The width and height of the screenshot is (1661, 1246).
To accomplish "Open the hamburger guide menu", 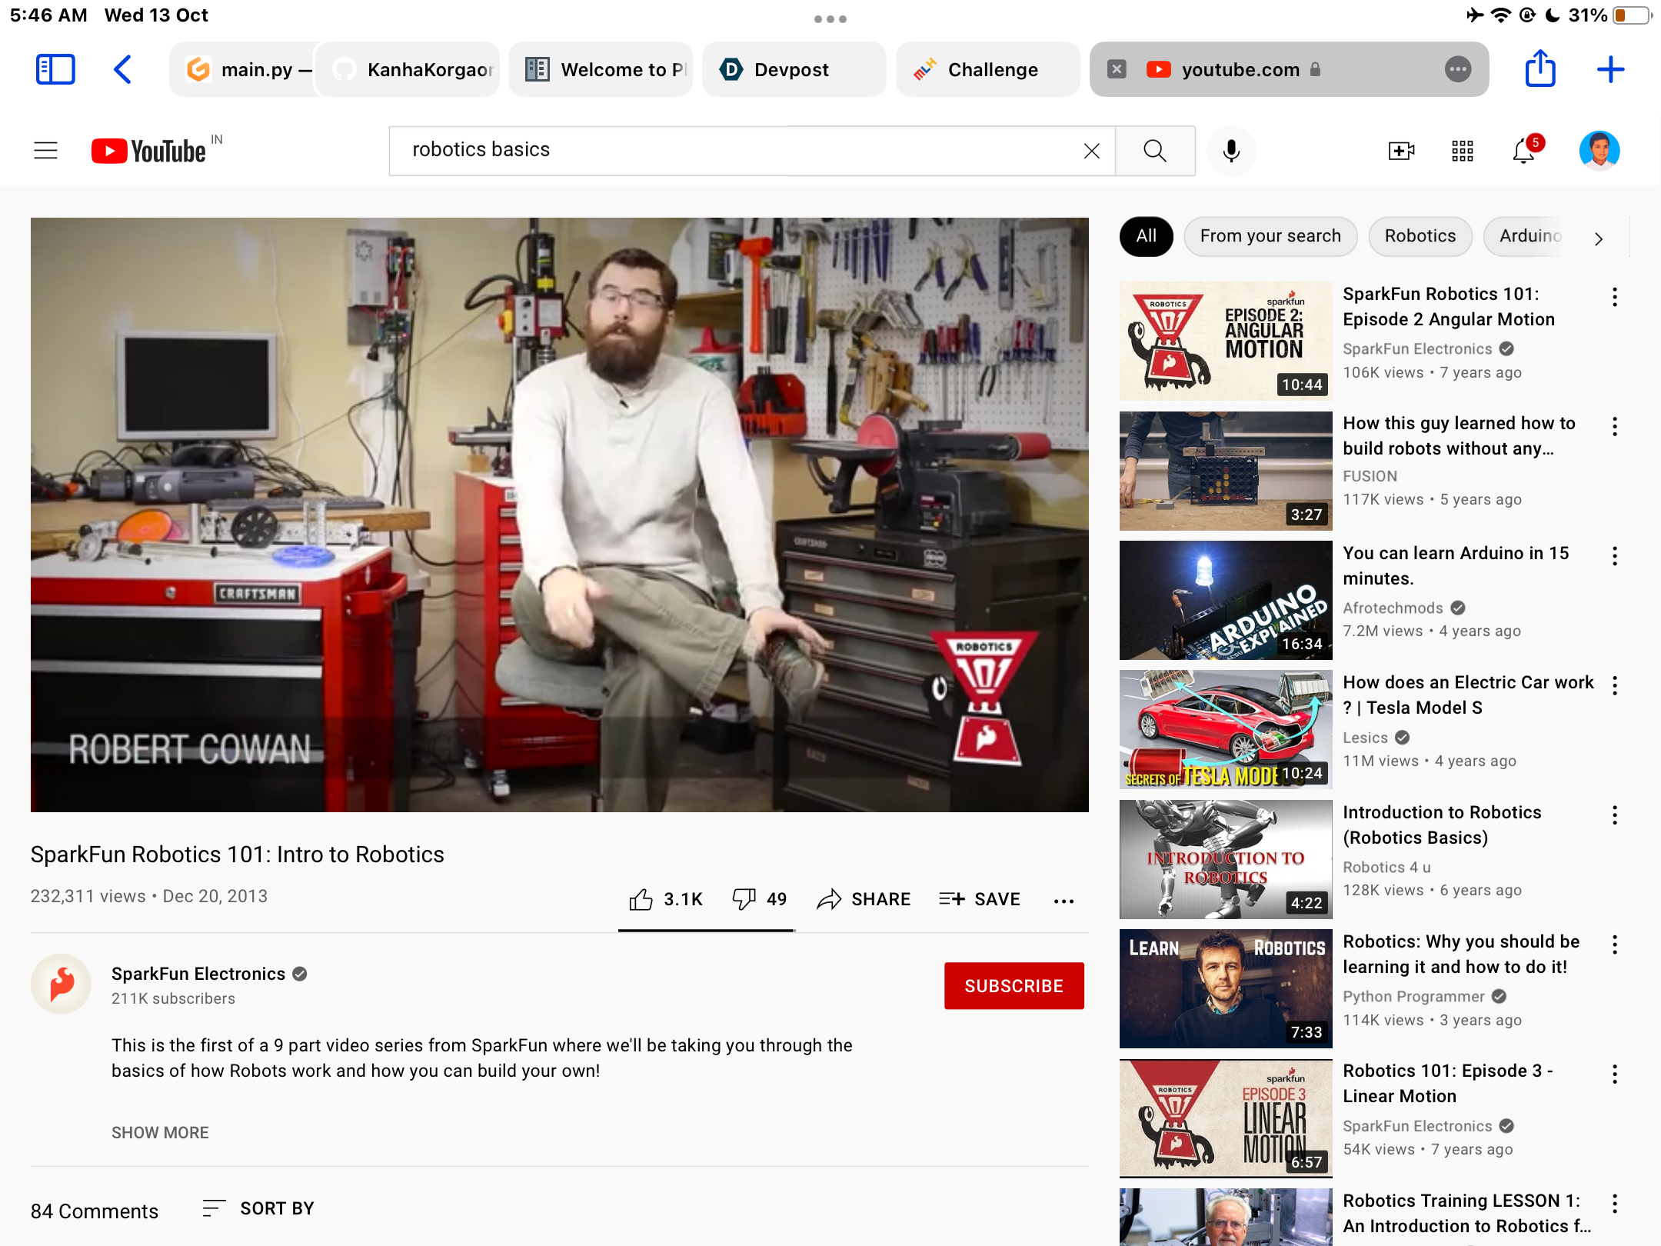I will (x=46, y=151).
